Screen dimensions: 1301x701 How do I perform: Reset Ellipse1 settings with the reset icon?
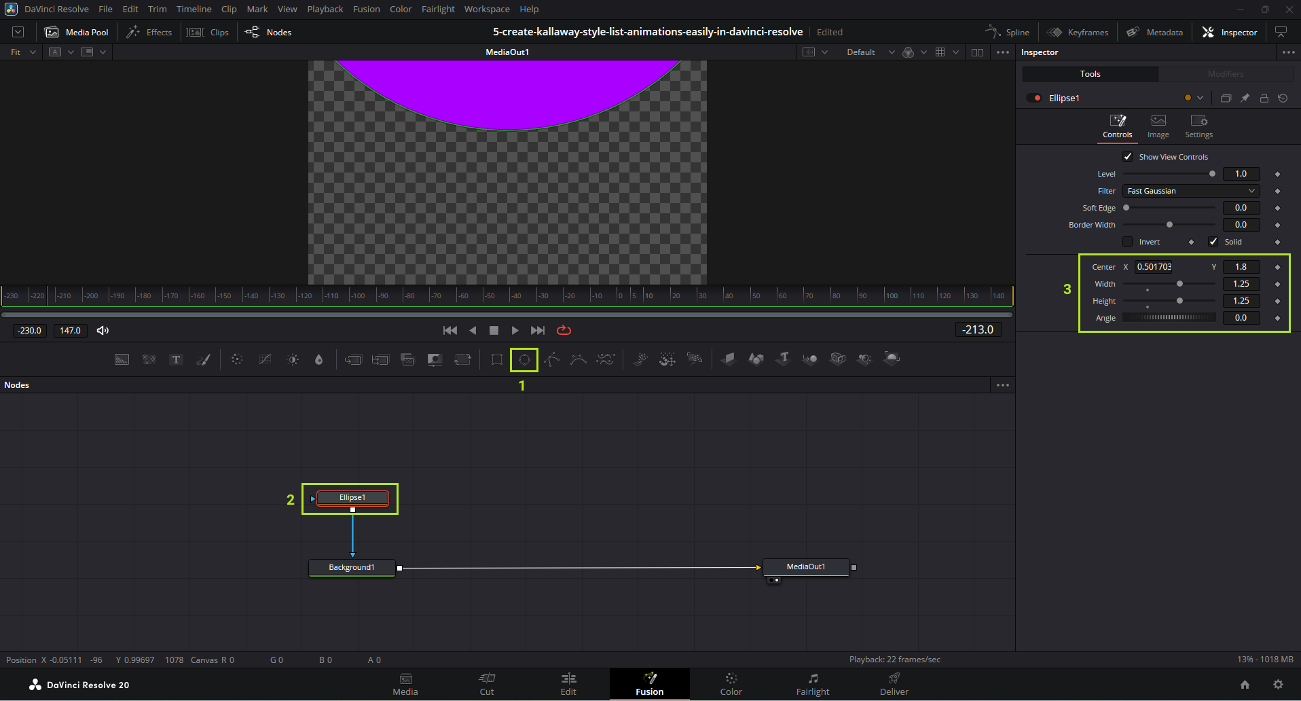point(1283,98)
